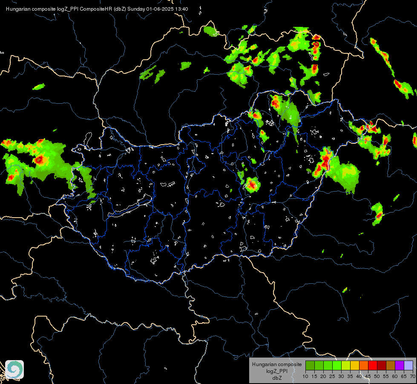Click the legend scale value "35"
Image resolution: width=417 pixels, height=384 pixels.
[350, 376]
